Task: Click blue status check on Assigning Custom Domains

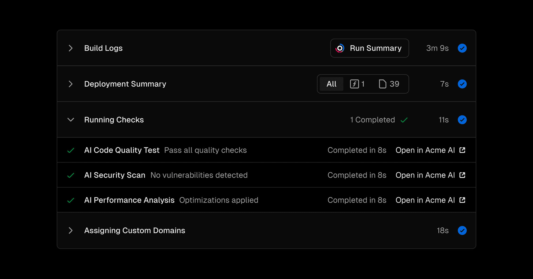Action: pyautogui.click(x=462, y=230)
